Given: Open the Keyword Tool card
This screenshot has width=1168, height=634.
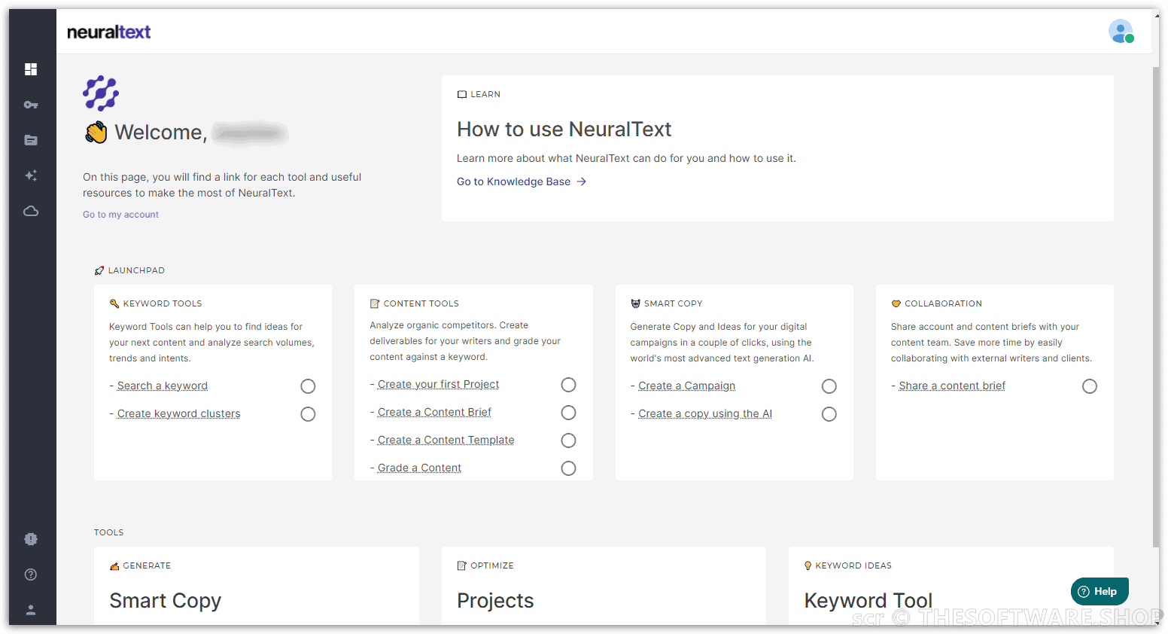Looking at the screenshot, I should pyautogui.click(x=951, y=586).
